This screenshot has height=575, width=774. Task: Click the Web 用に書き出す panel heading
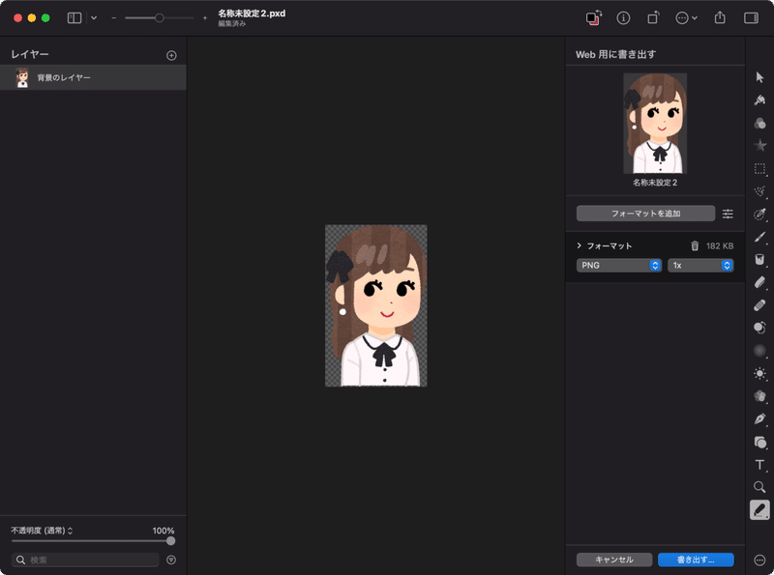click(615, 54)
